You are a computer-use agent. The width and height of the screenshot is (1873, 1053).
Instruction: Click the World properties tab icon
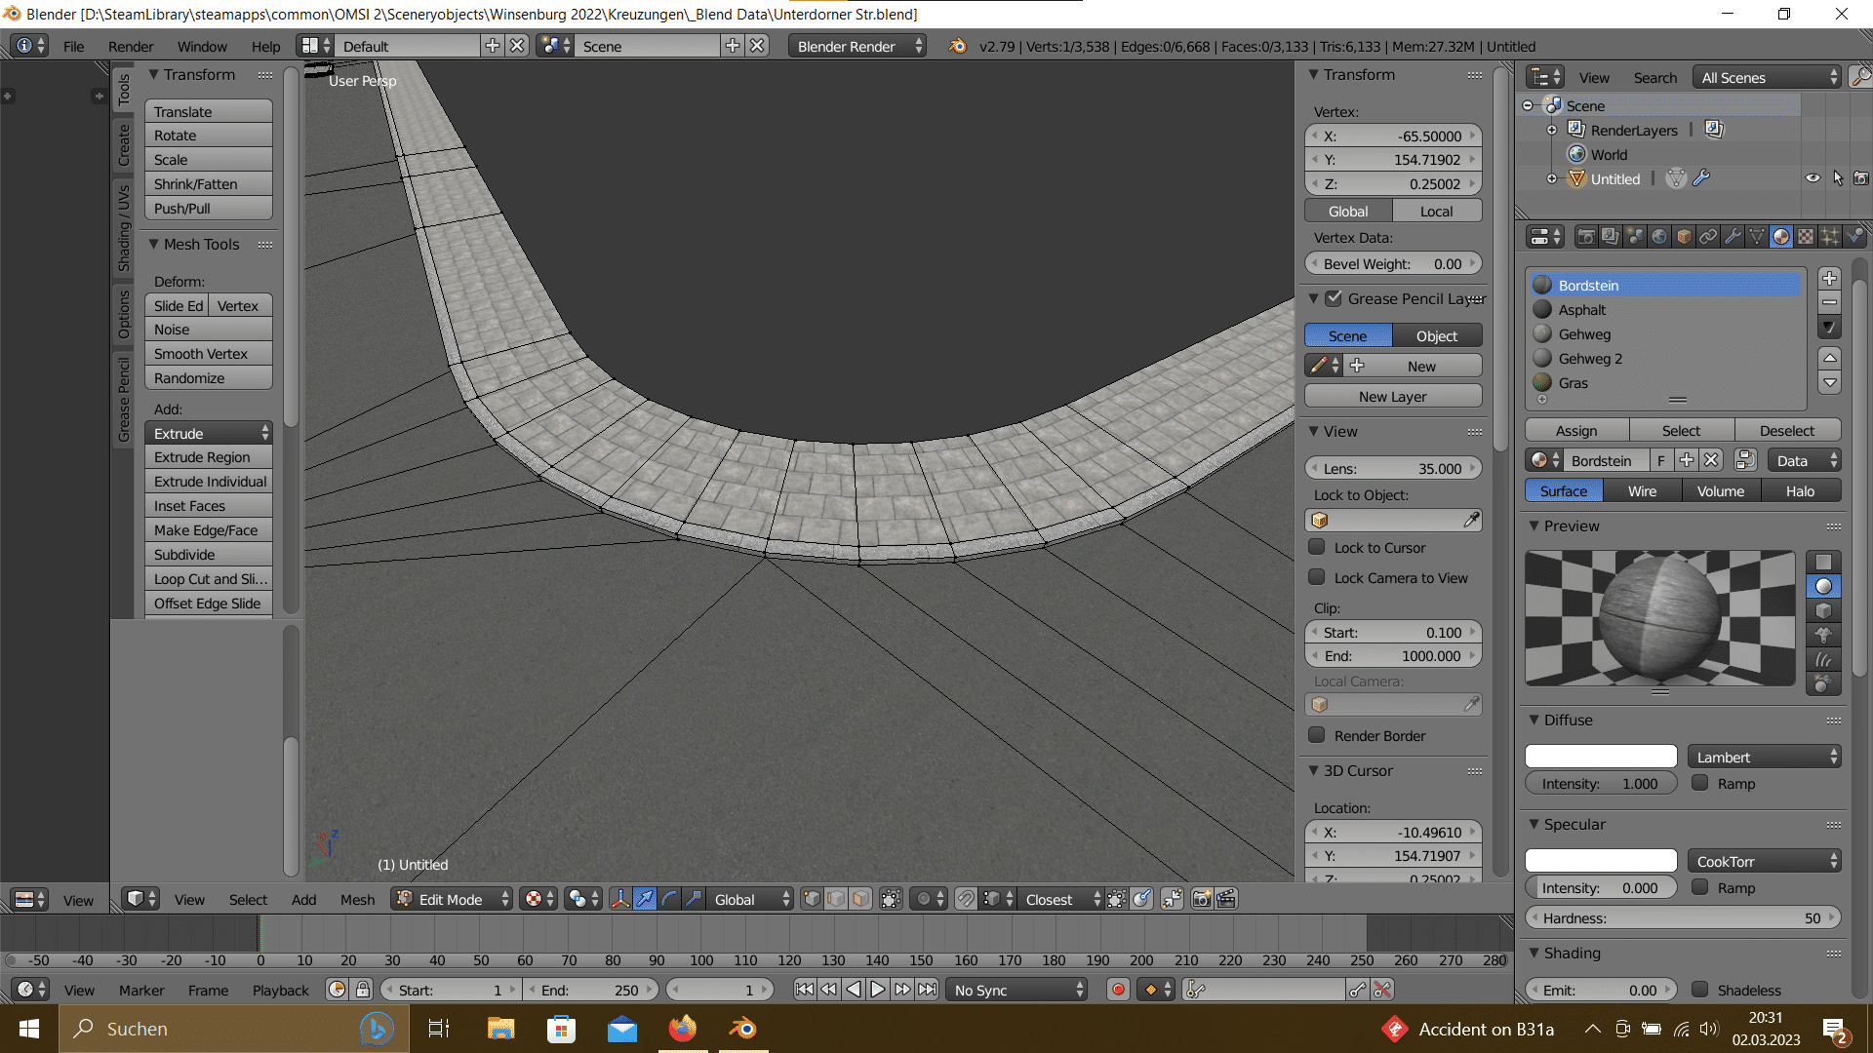[x=1659, y=237]
